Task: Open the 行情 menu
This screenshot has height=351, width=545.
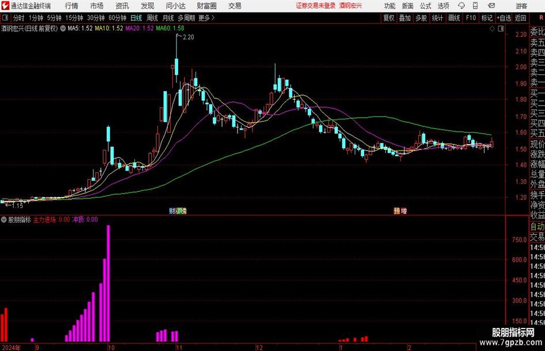Action: click(x=72, y=6)
